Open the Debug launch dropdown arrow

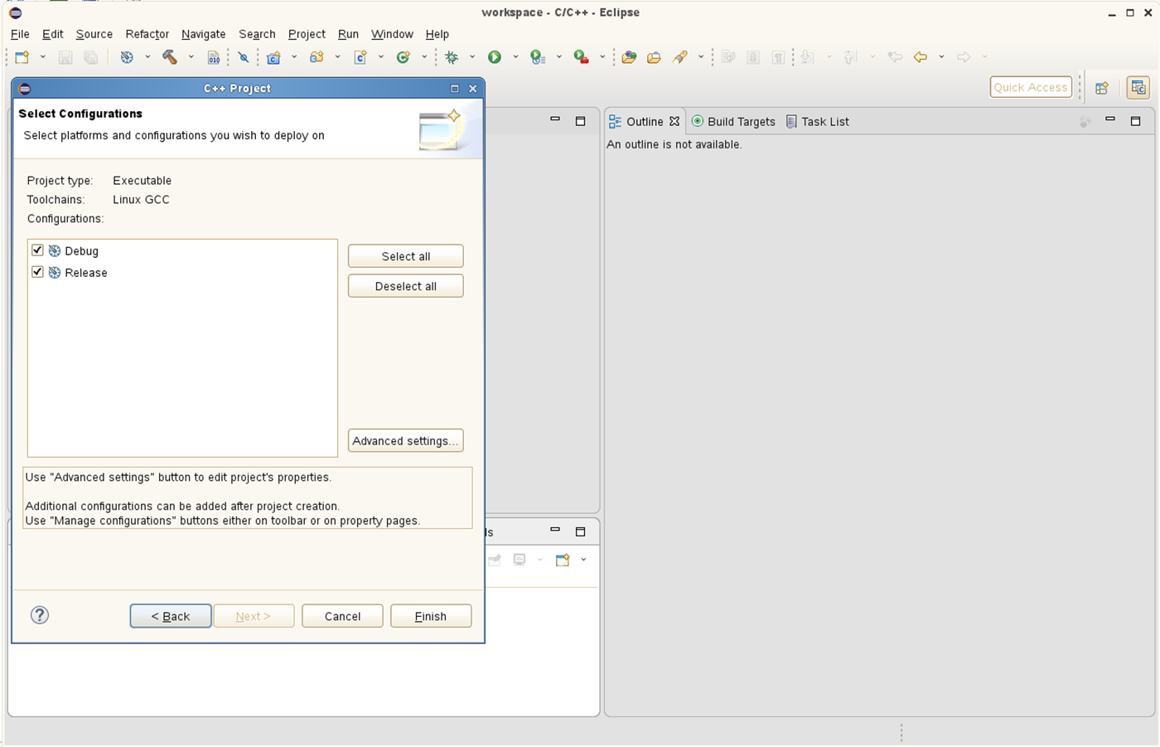pos(472,57)
